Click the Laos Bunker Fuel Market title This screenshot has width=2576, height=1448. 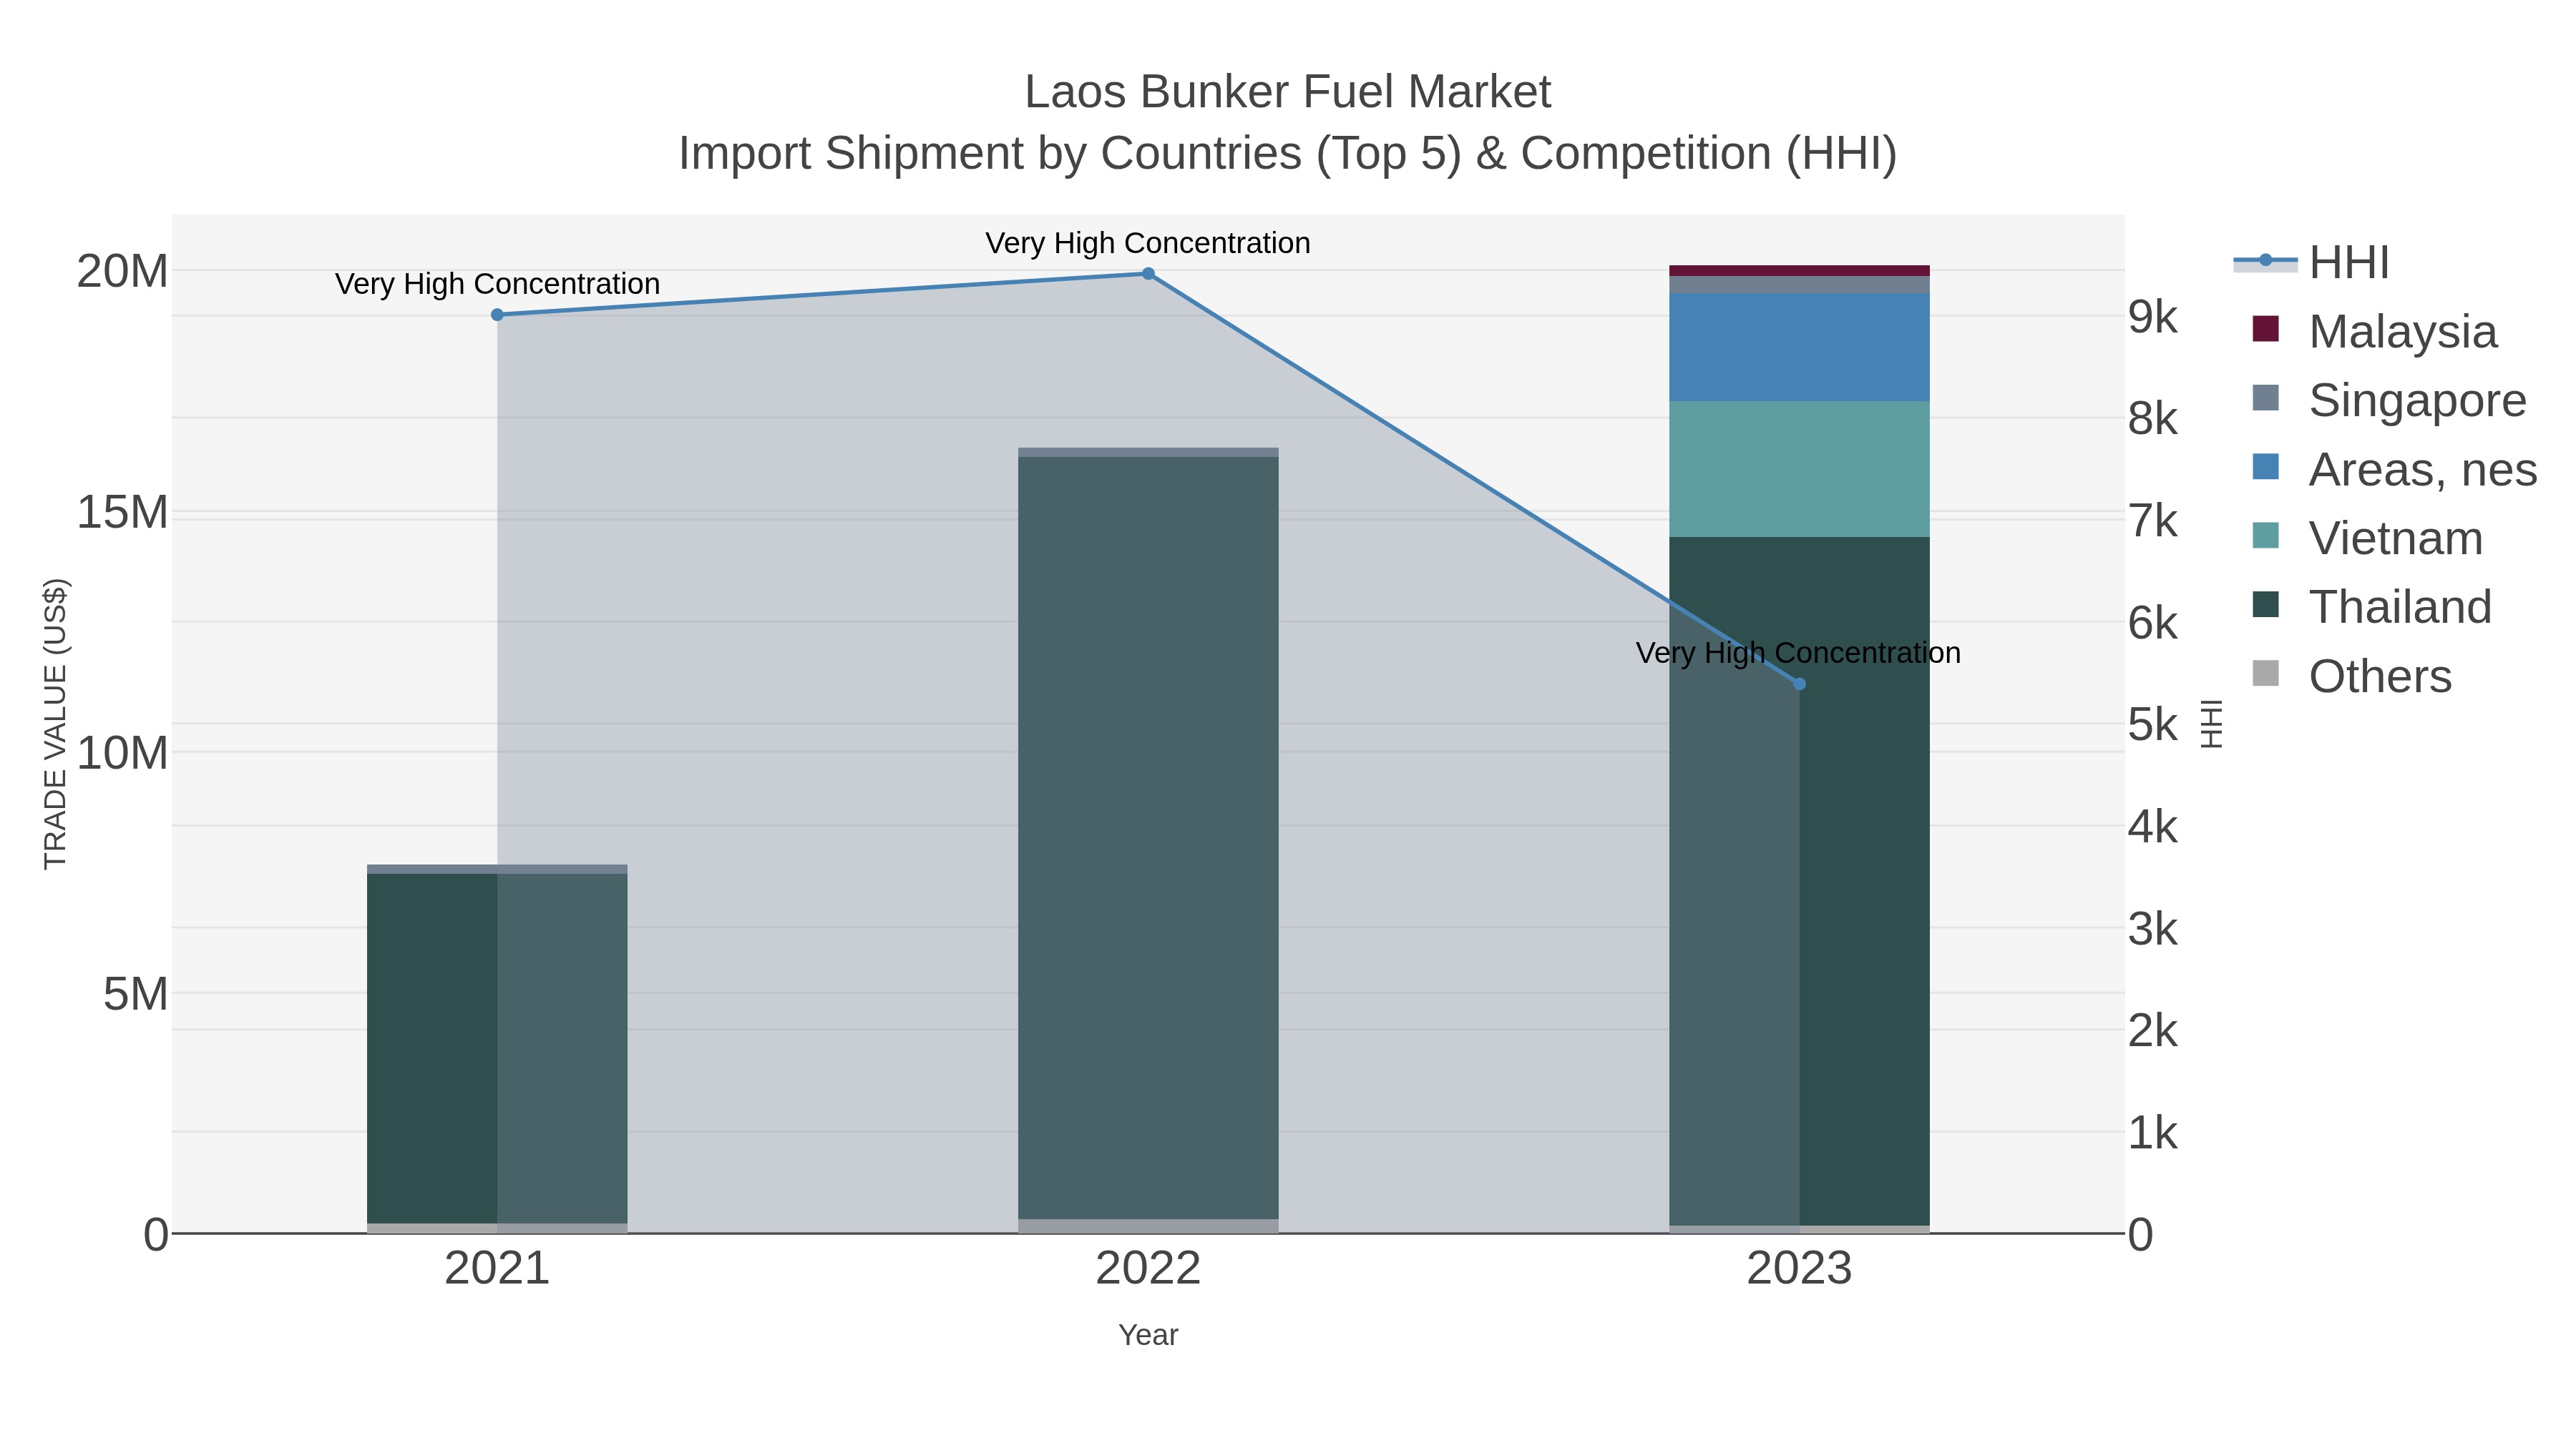1287,92
